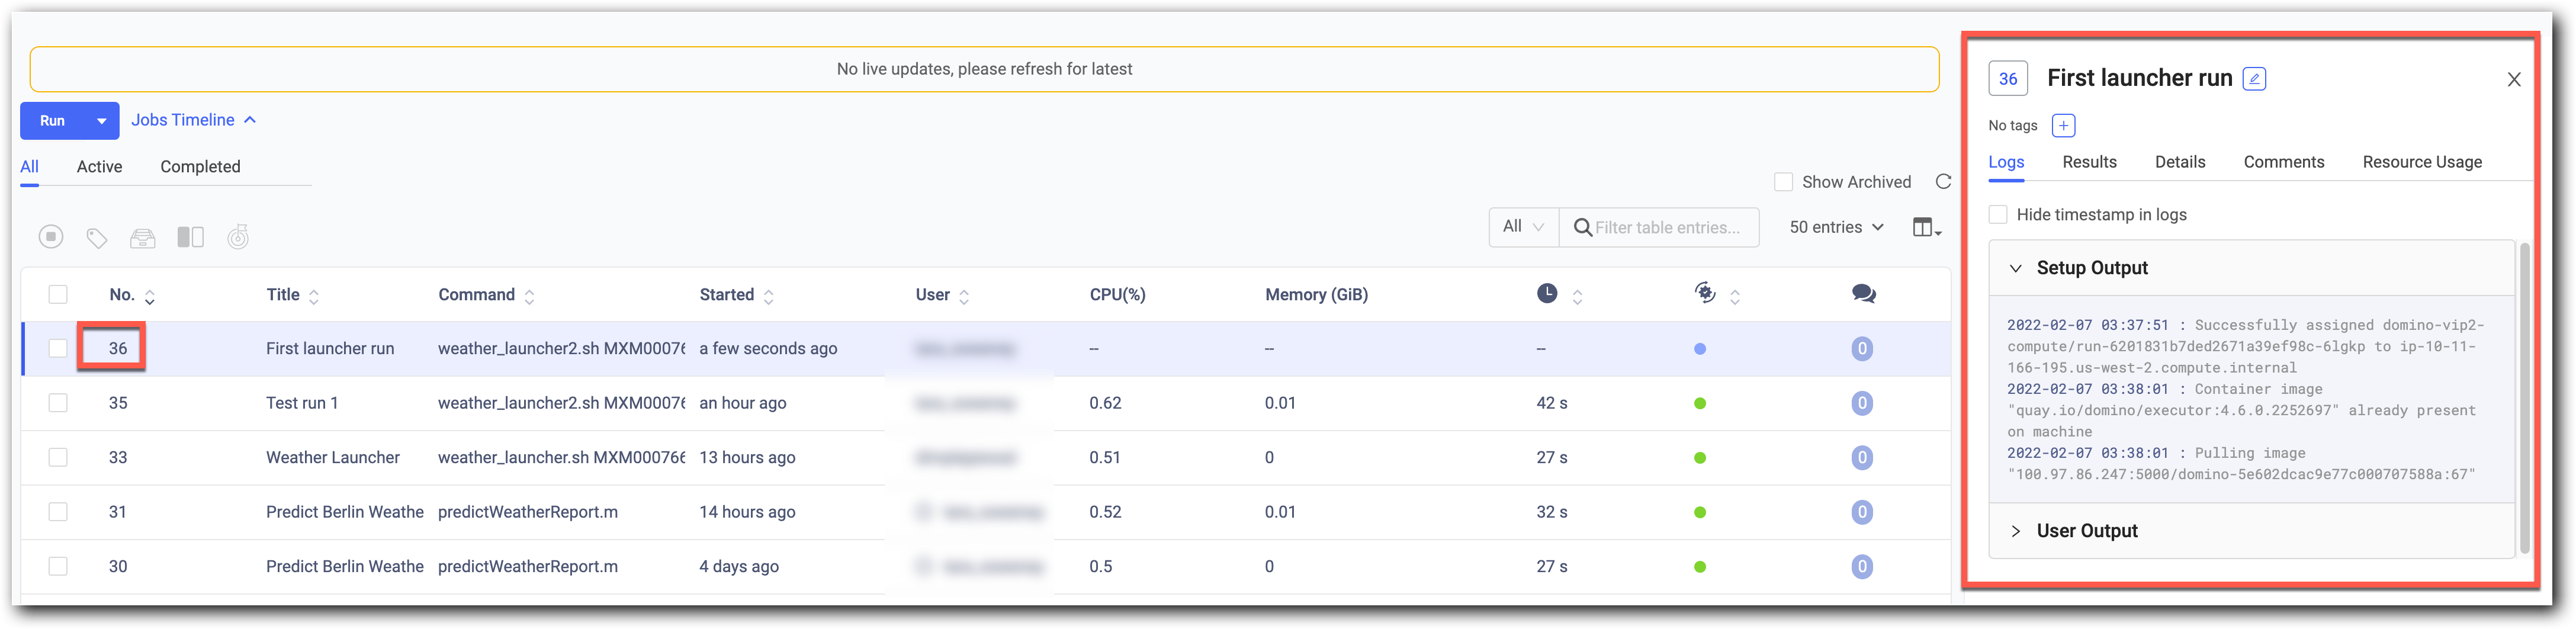Click the archive jobs icon
Image resolution: width=2576 pixels, height=629 pixels.
click(x=143, y=238)
